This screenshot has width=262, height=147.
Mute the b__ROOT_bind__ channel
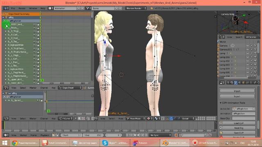point(34,24)
